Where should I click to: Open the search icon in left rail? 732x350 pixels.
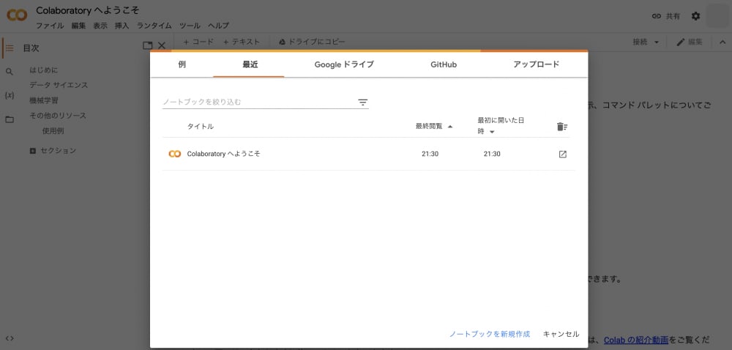click(x=10, y=72)
